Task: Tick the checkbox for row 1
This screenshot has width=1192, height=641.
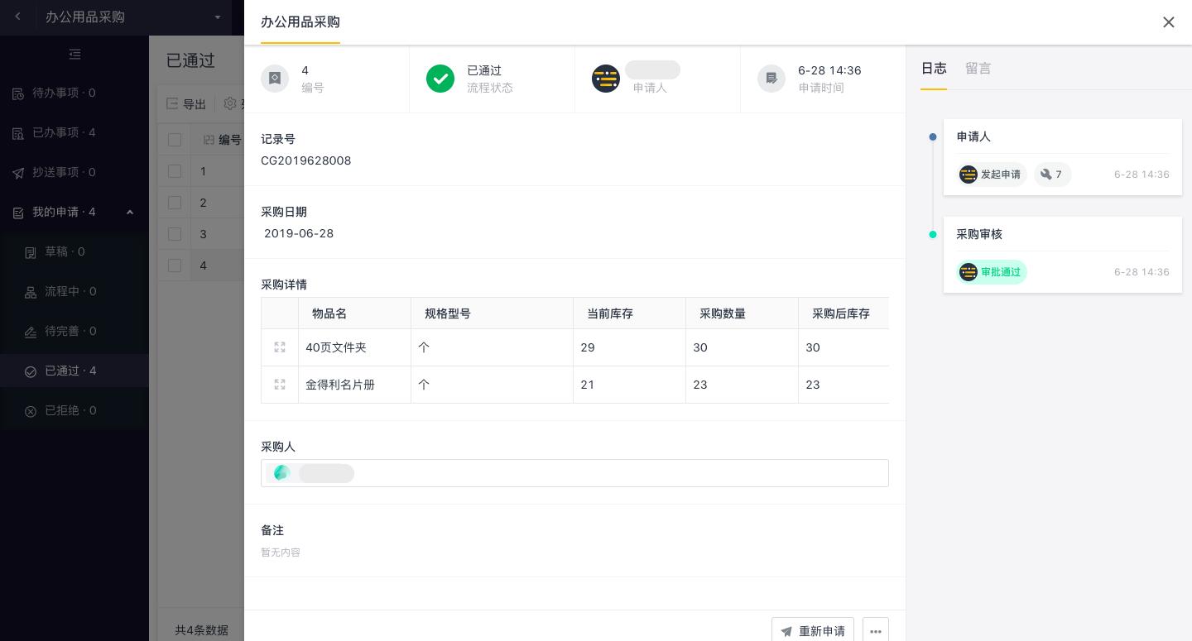Action: click(175, 171)
